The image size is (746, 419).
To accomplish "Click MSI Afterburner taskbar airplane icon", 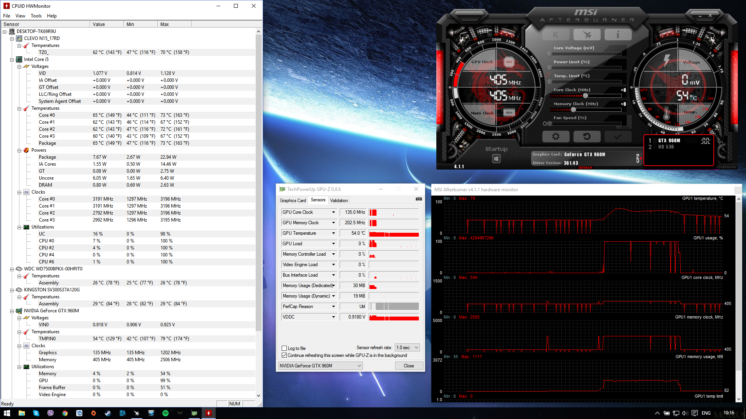I will [136, 413].
